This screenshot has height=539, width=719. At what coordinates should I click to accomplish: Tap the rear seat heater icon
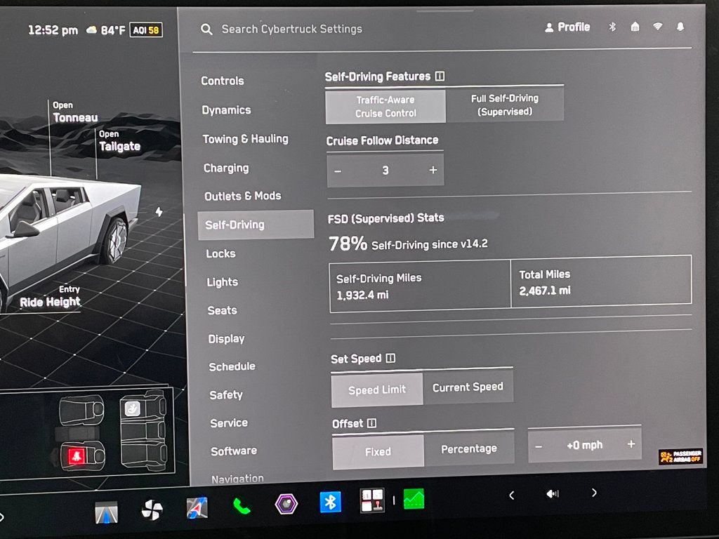[x=133, y=408]
